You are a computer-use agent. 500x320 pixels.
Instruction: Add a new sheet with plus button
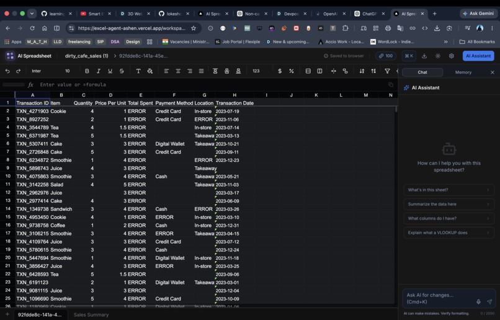pyautogui.click(x=7, y=314)
